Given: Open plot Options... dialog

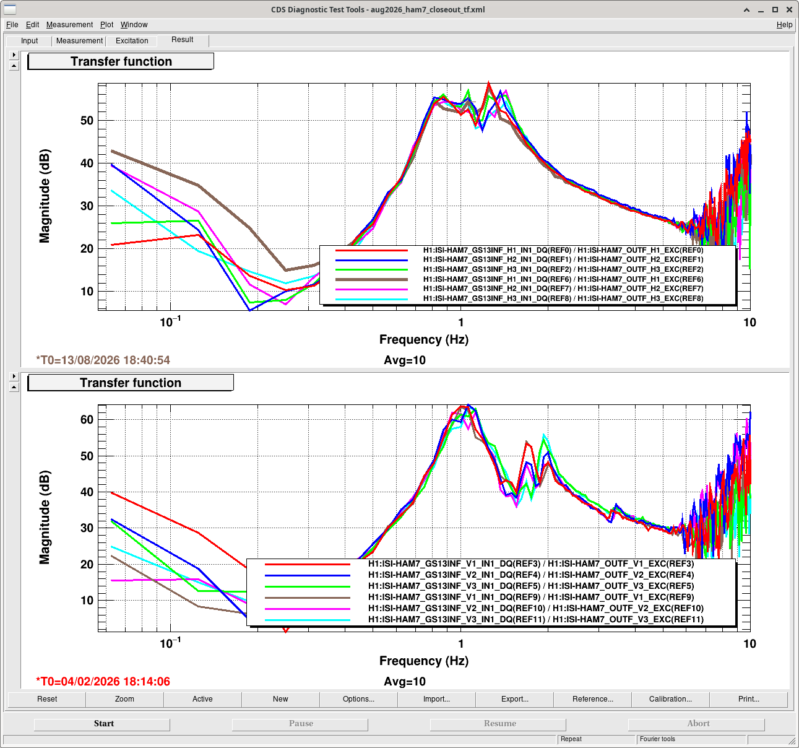Looking at the screenshot, I should tap(359, 699).
